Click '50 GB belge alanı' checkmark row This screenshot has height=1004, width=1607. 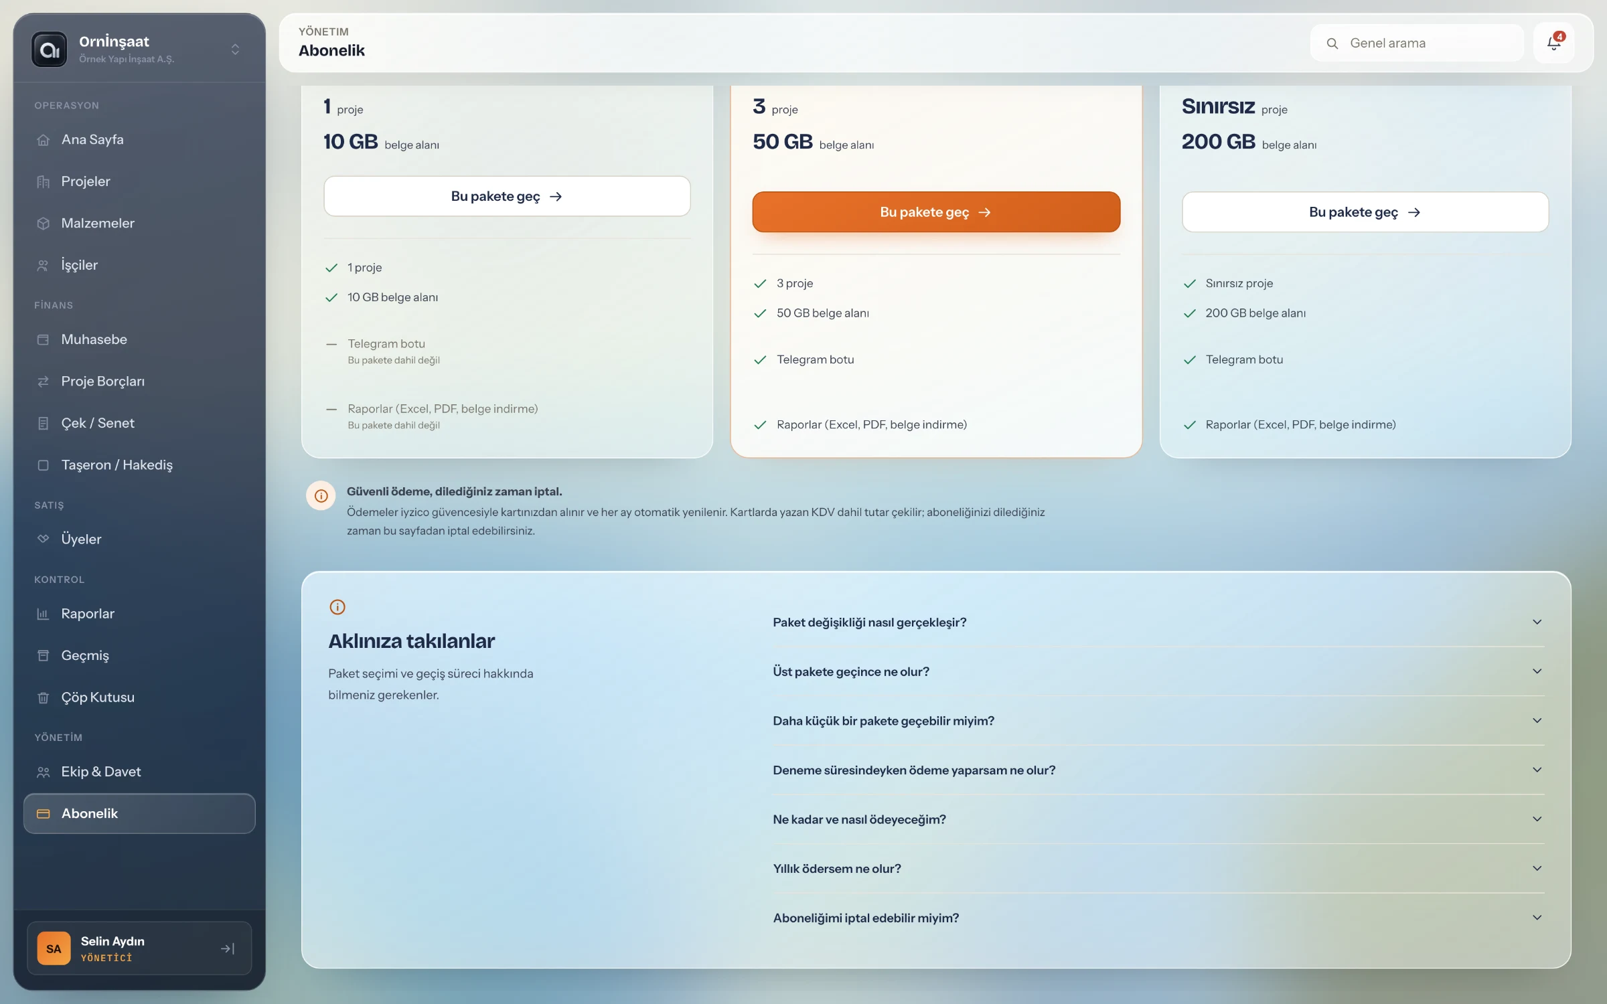[x=936, y=313]
